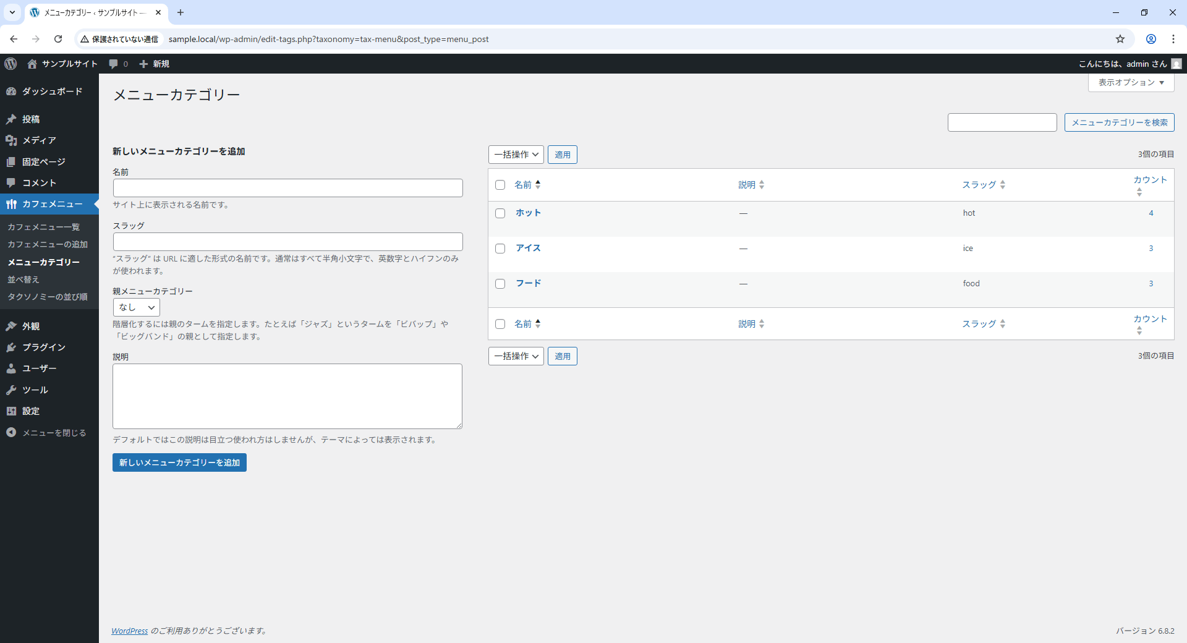Open the WordPress link in footer

[129, 631]
